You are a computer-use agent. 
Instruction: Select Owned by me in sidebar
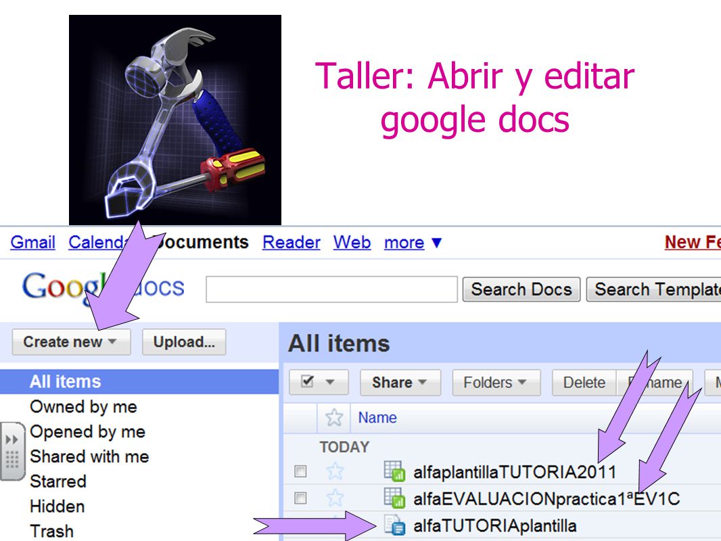pyautogui.click(x=83, y=407)
